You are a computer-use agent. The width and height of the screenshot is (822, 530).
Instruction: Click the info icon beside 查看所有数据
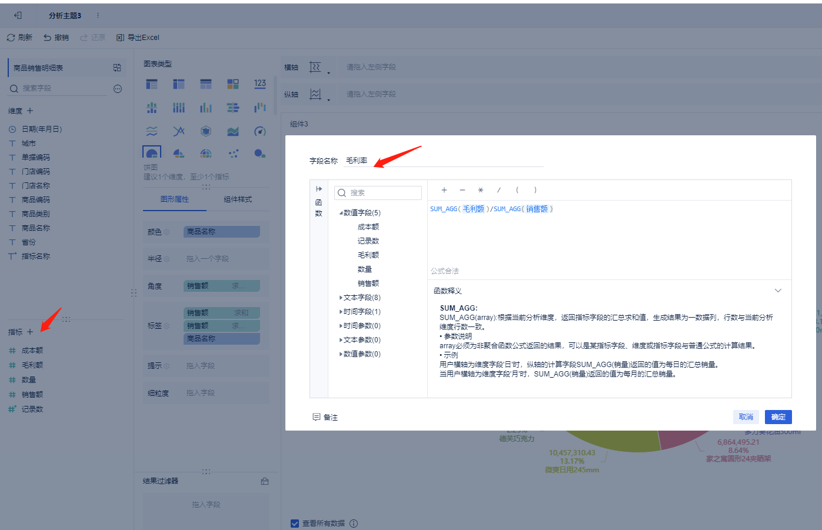pos(354,524)
